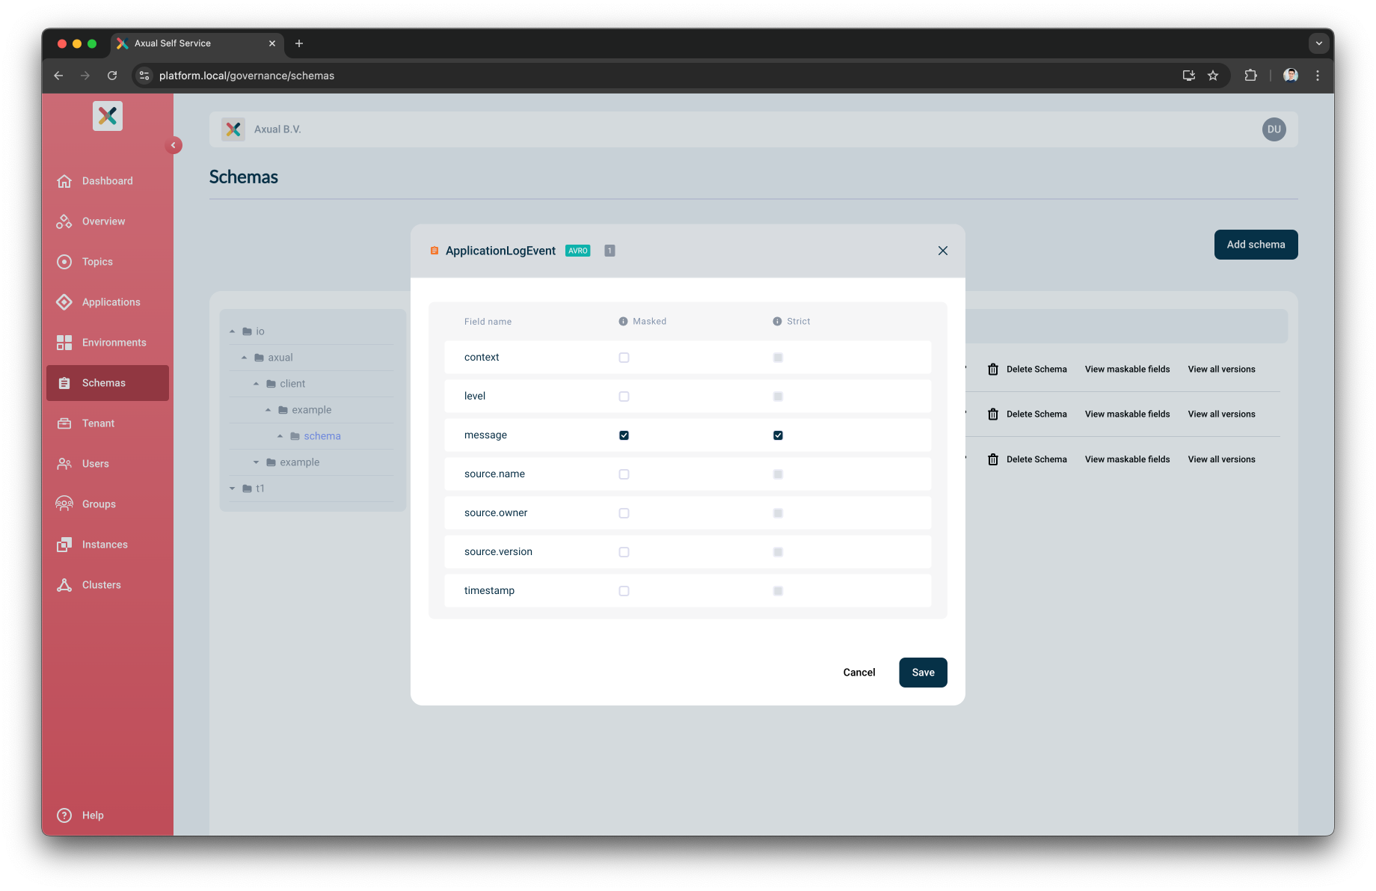Click the Topics icon in sidebar
The height and width of the screenshot is (891, 1376).
click(64, 262)
